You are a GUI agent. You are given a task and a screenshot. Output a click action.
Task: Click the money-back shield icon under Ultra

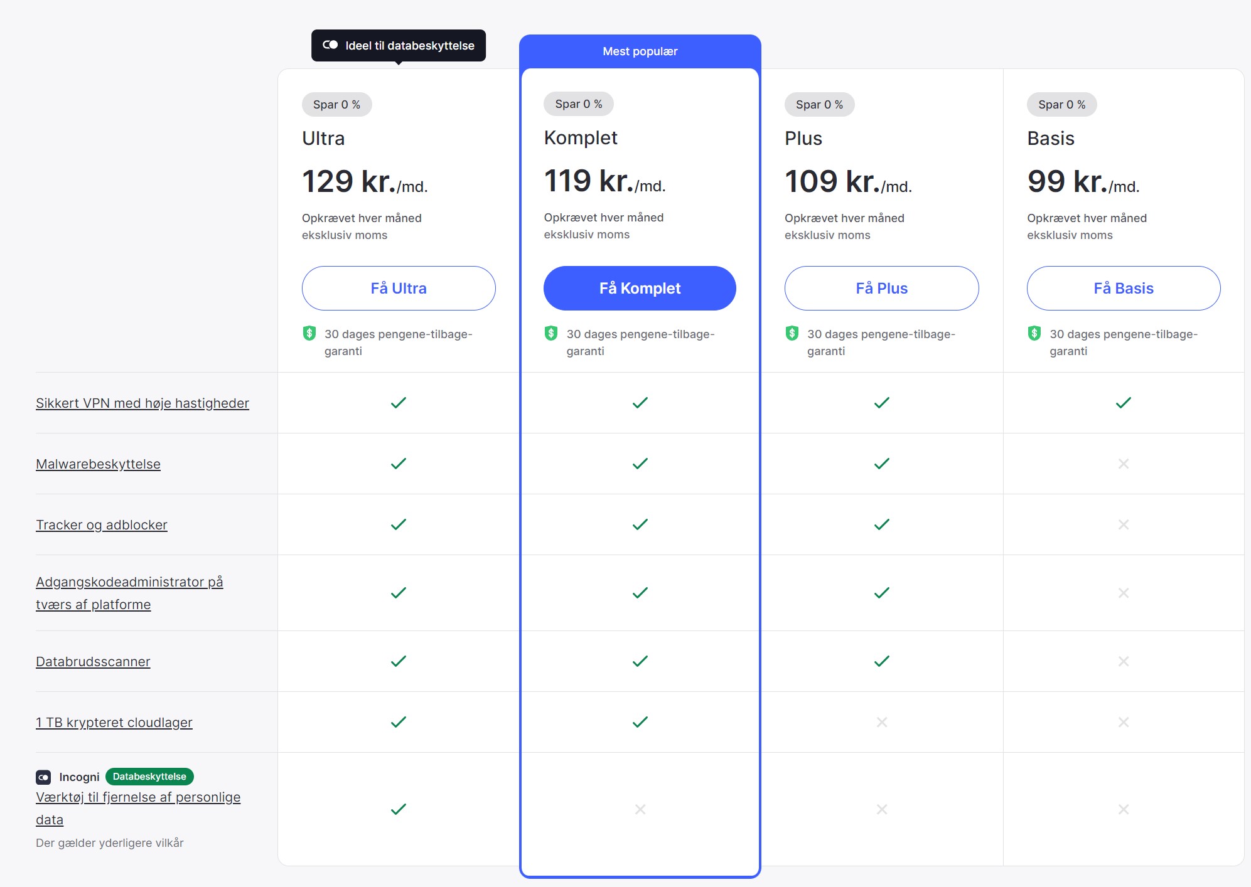coord(309,333)
